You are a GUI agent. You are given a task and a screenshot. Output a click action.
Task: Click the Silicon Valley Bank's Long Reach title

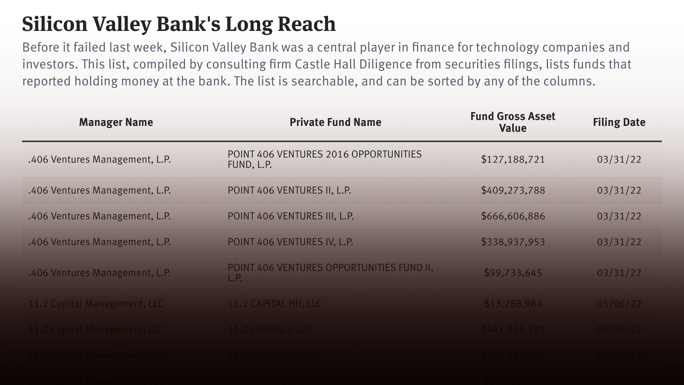click(179, 24)
